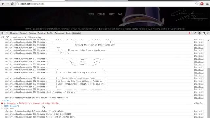This screenshot has width=210, height=118.
Task: Expand the Uncaught error disclosure triangle
Action: click(5, 103)
